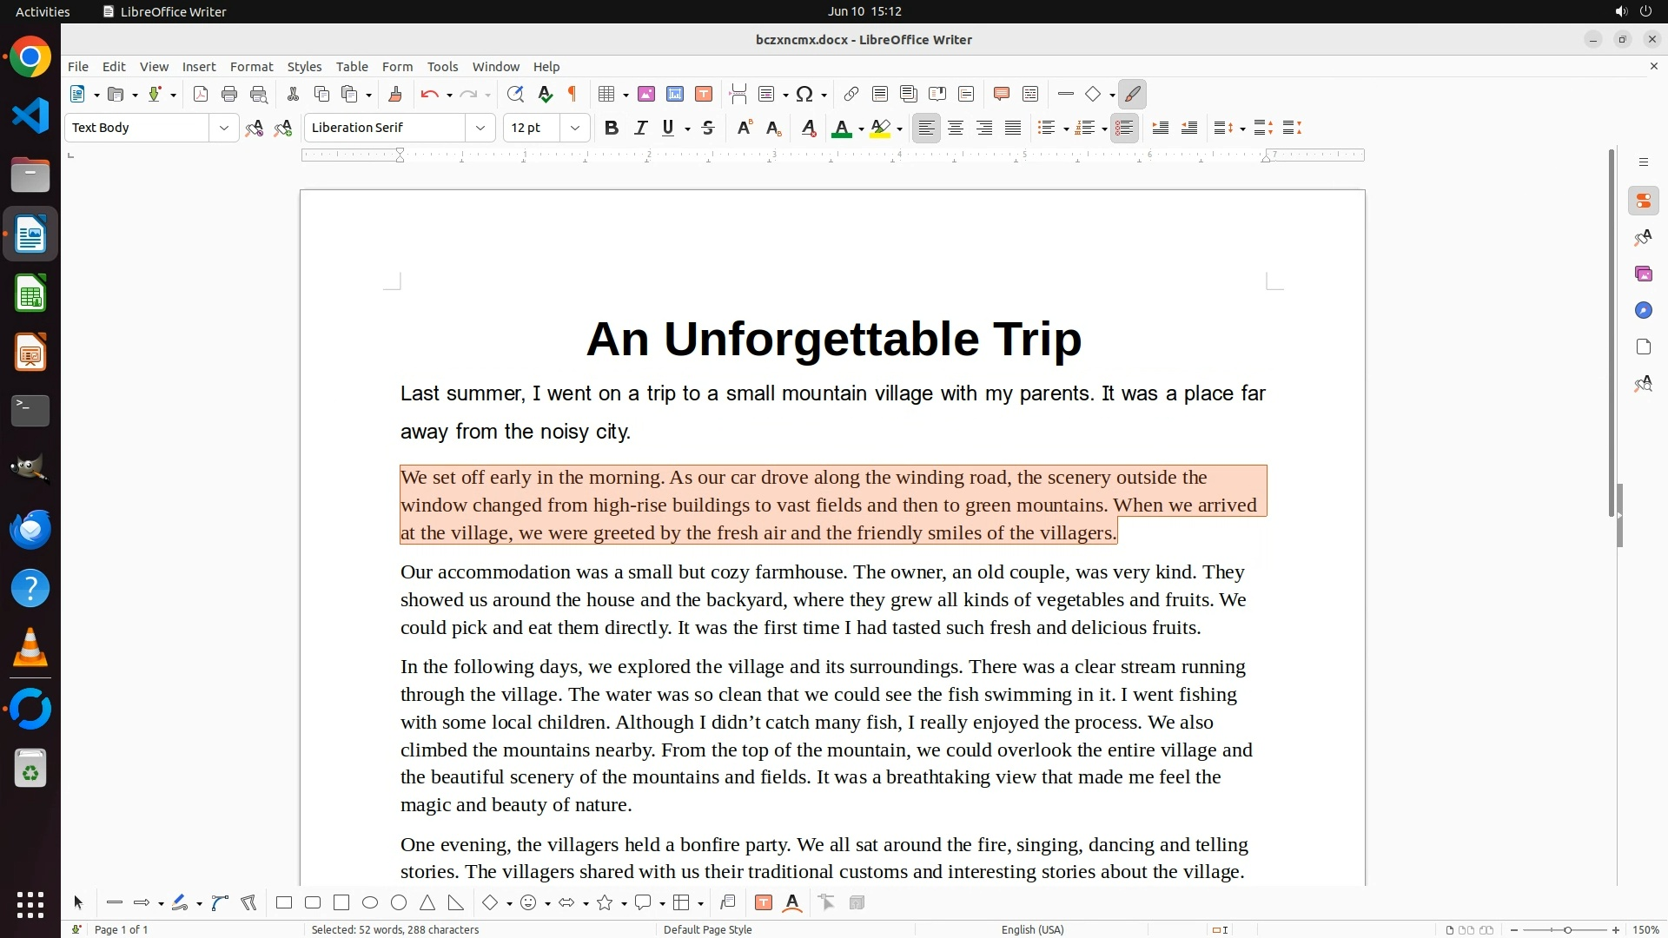Screen dimensions: 1668x938
Task: Toggle formatting marks pilcrow button
Action: click(573, 95)
